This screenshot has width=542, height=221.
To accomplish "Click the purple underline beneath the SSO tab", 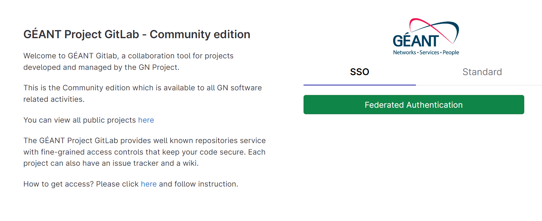I will (x=360, y=85).
